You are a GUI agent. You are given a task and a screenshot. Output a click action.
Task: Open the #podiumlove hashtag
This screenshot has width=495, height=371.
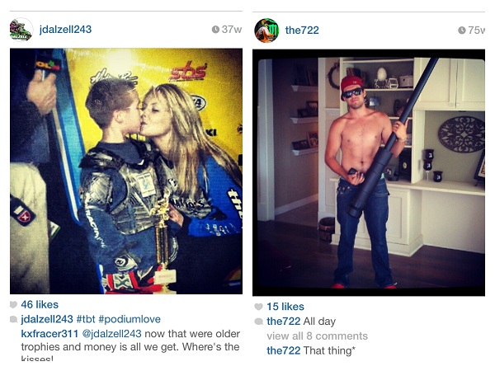(130, 319)
